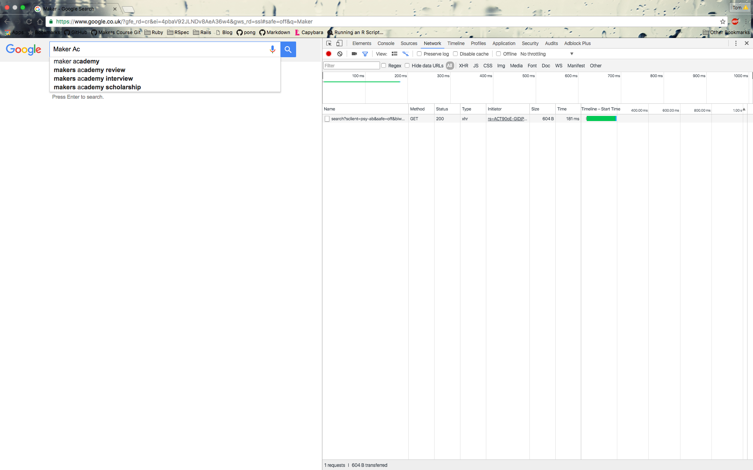Switch to large request rows view
The height and width of the screenshot is (470, 753).
pos(395,54)
